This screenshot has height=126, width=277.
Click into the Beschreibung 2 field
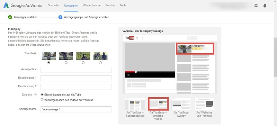coord(76,87)
